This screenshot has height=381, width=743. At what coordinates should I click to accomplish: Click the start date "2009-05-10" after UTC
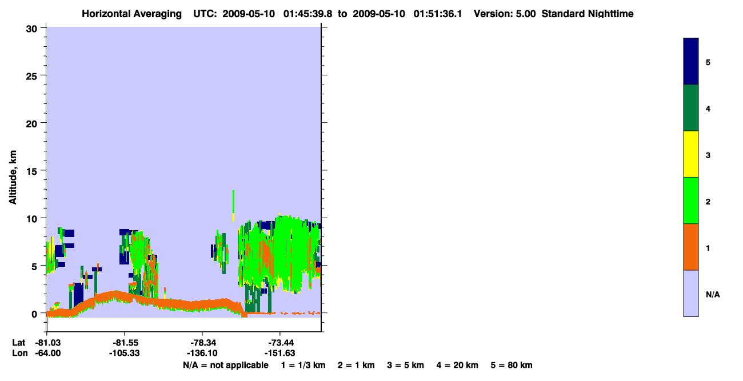pyautogui.click(x=249, y=14)
